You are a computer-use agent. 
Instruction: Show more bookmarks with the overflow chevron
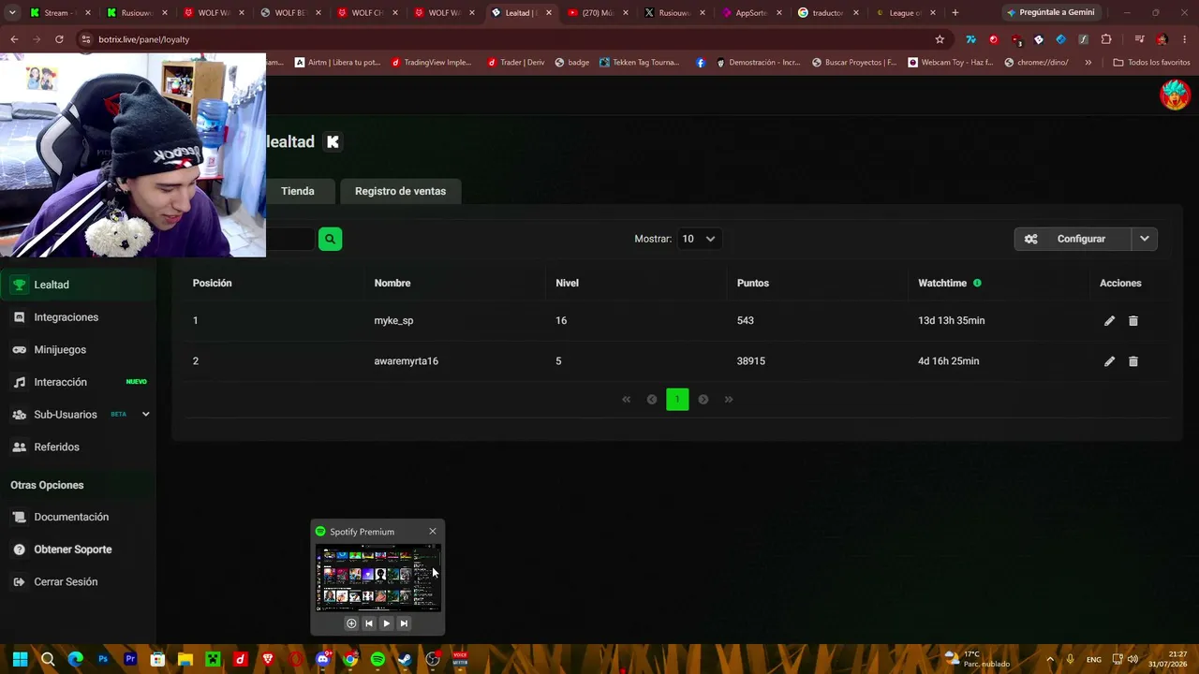pyautogui.click(x=1088, y=63)
